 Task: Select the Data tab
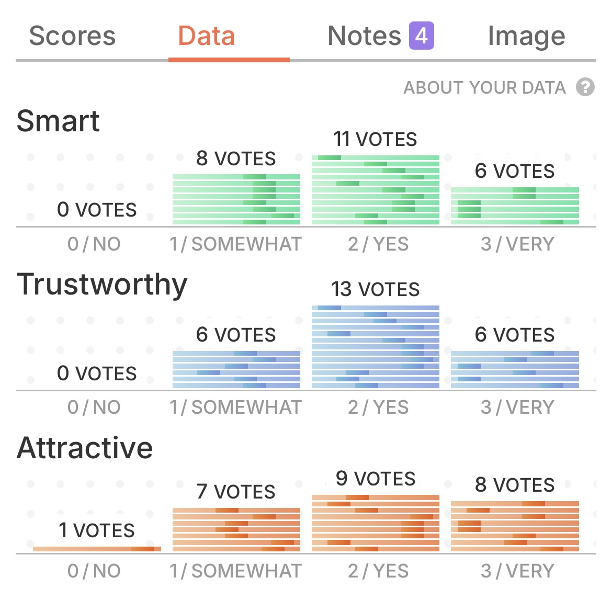pyautogui.click(x=207, y=36)
